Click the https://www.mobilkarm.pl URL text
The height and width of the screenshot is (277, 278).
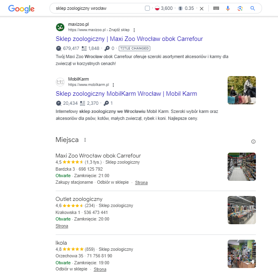click(88, 85)
